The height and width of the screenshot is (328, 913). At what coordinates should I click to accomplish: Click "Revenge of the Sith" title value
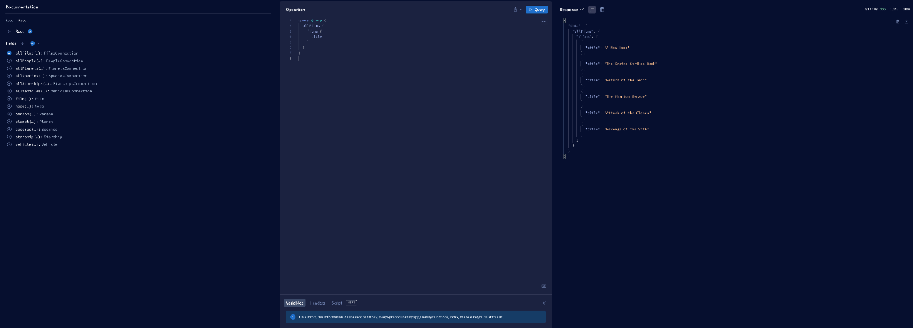[627, 129]
